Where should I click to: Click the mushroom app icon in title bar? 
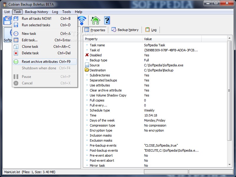point(5,4)
